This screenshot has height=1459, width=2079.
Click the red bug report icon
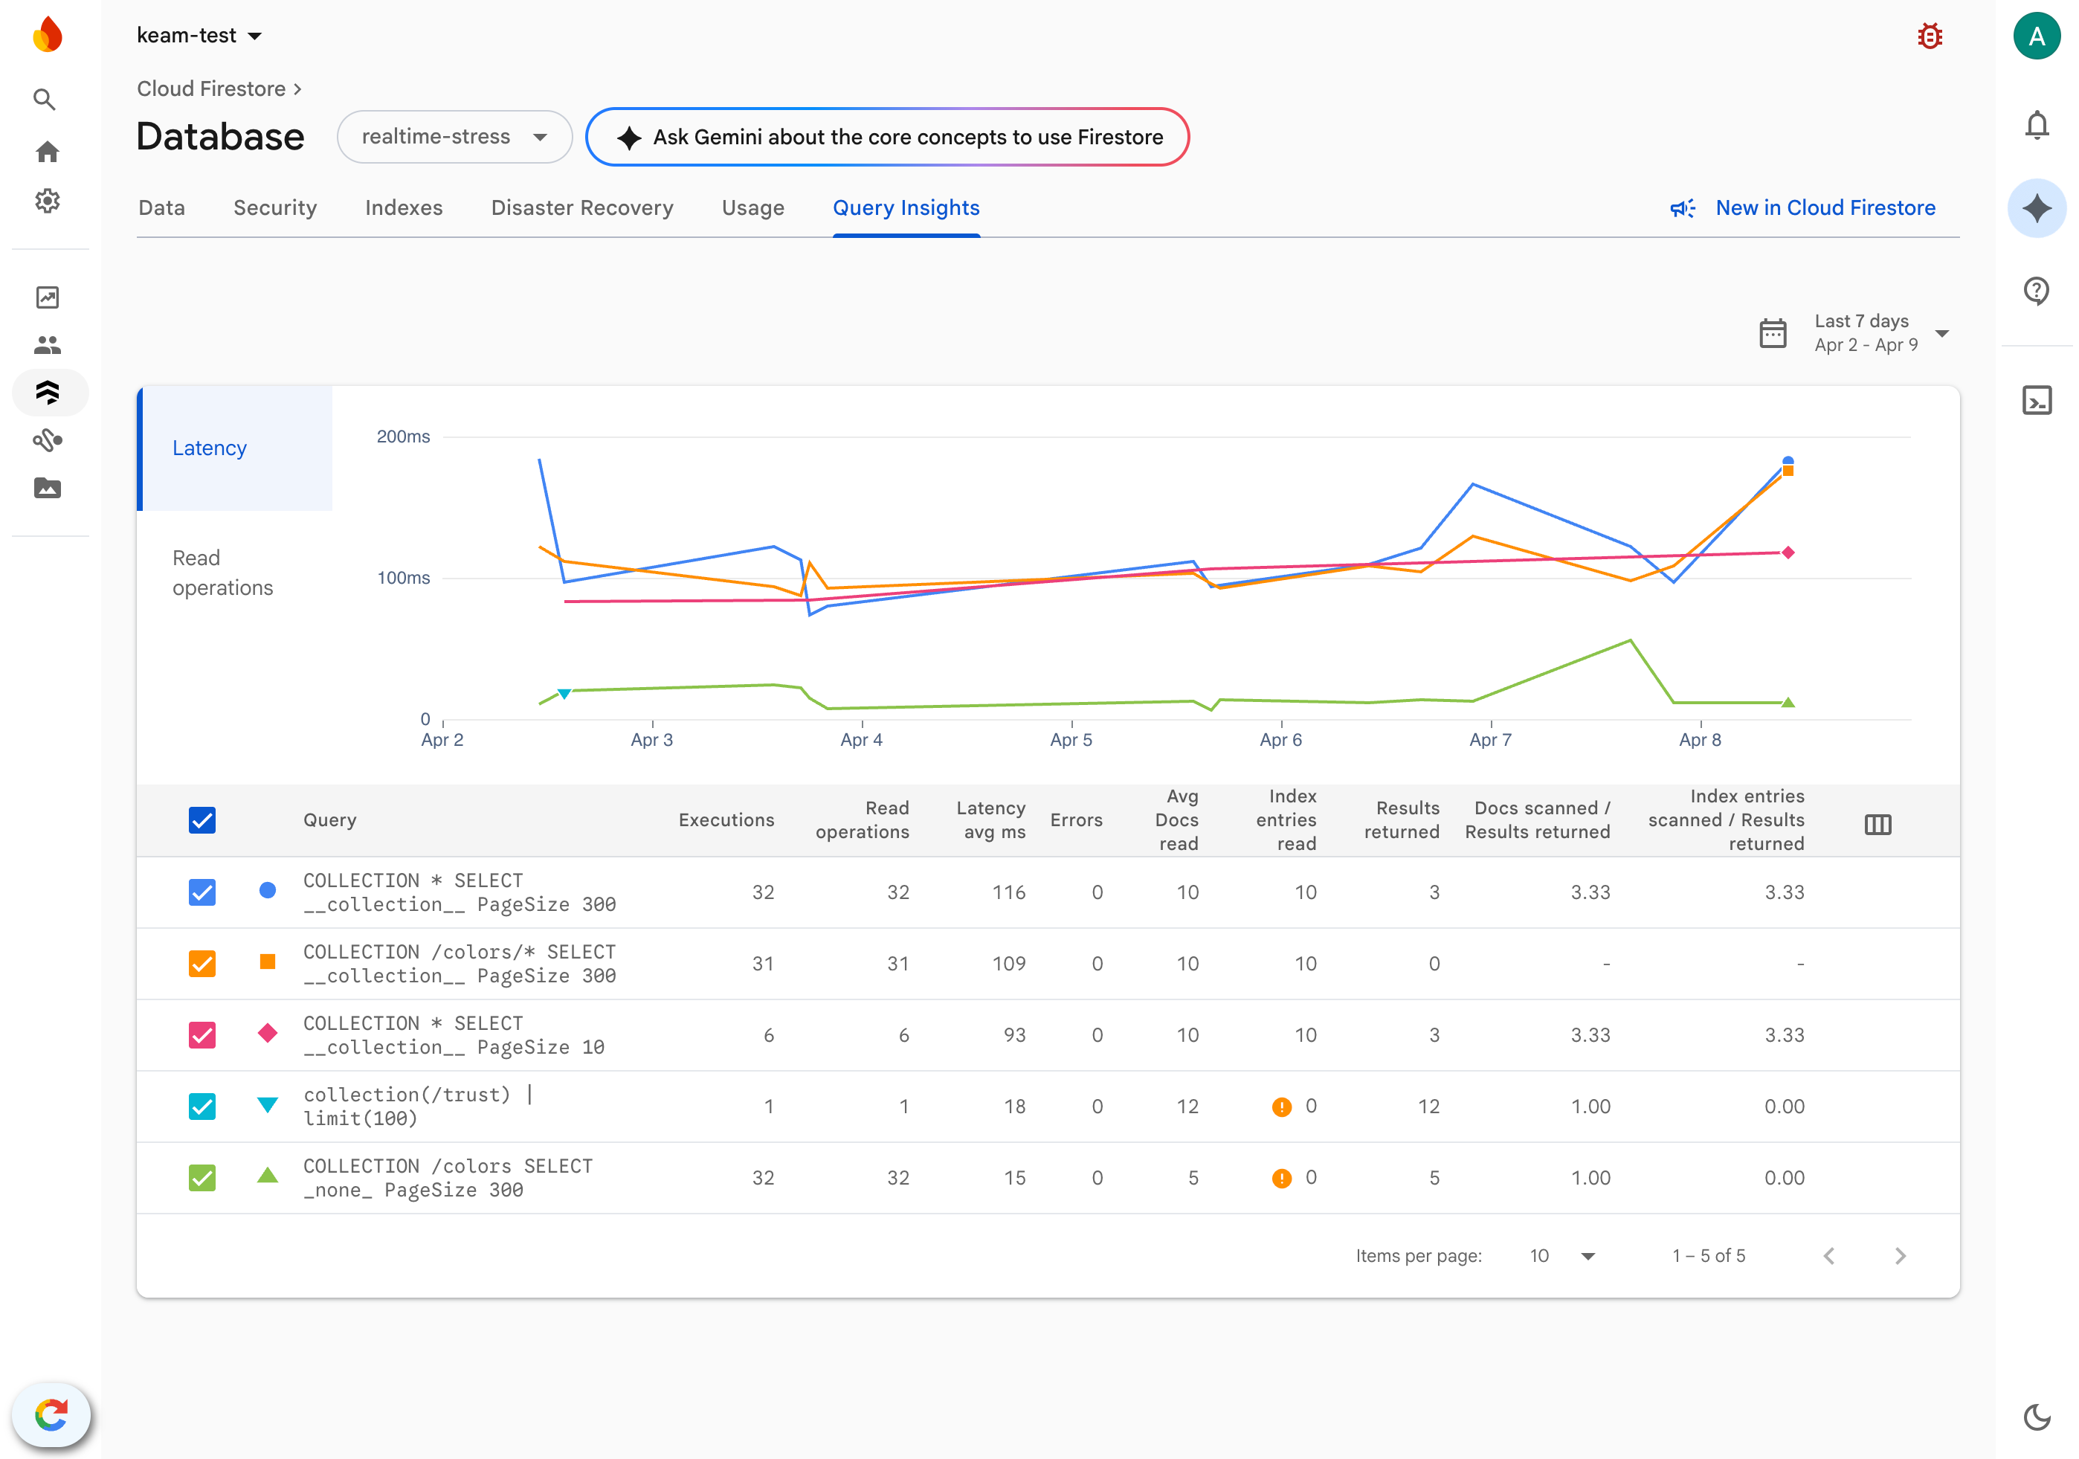(1930, 36)
